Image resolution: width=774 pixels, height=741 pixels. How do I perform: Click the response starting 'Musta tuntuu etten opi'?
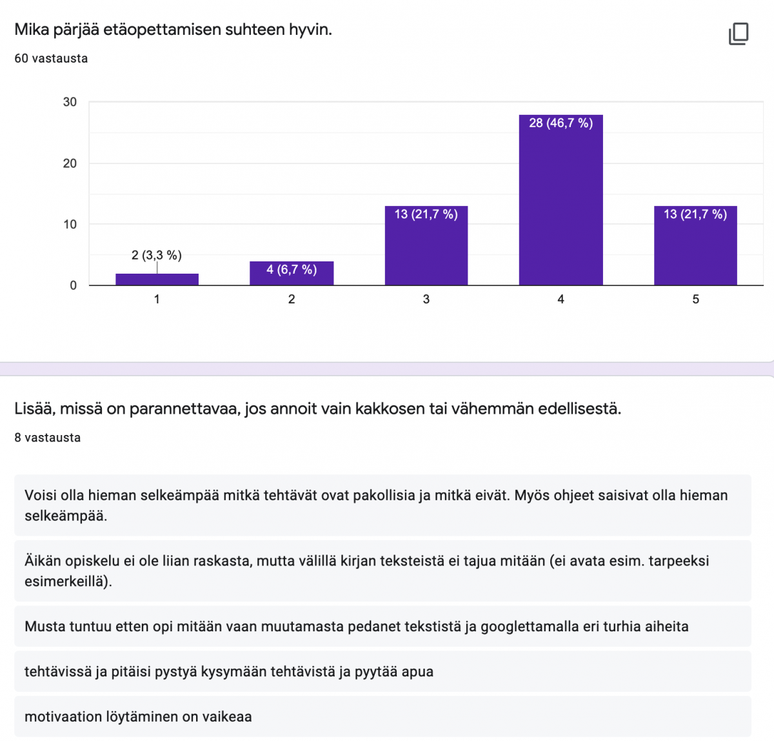[382, 626]
